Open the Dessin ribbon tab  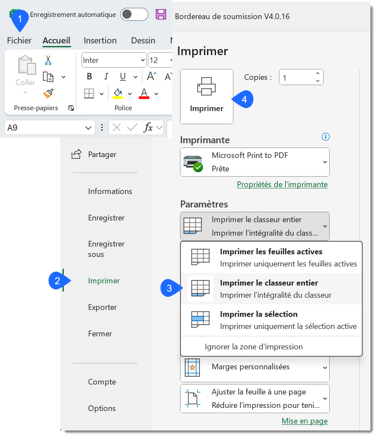pos(143,40)
